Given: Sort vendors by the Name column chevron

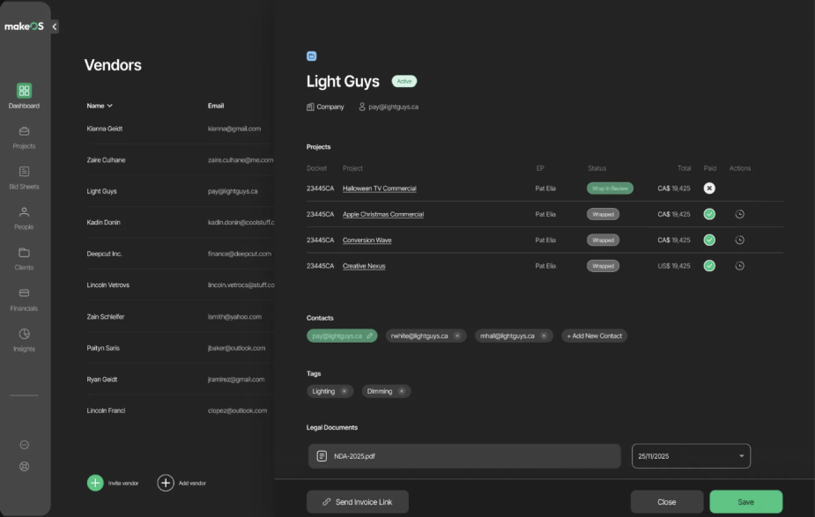Looking at the screenshot, I should click(x=110, y=107).
